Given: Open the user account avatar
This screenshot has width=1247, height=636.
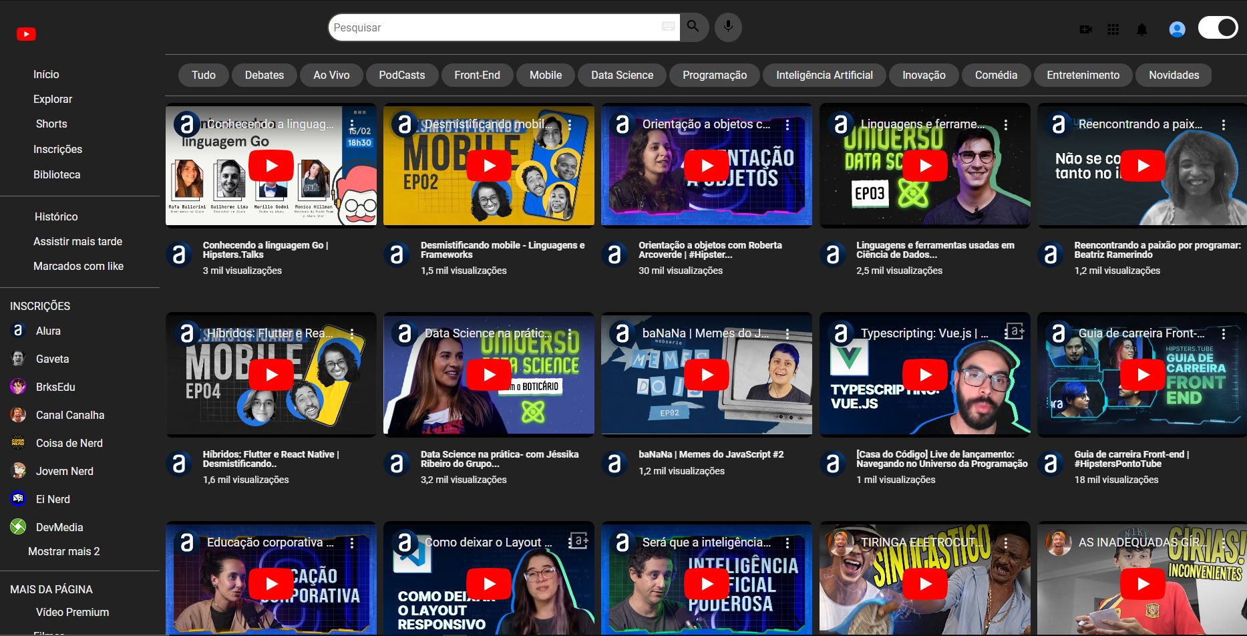Looking at the screenshot, I should tap(1177, 29).
